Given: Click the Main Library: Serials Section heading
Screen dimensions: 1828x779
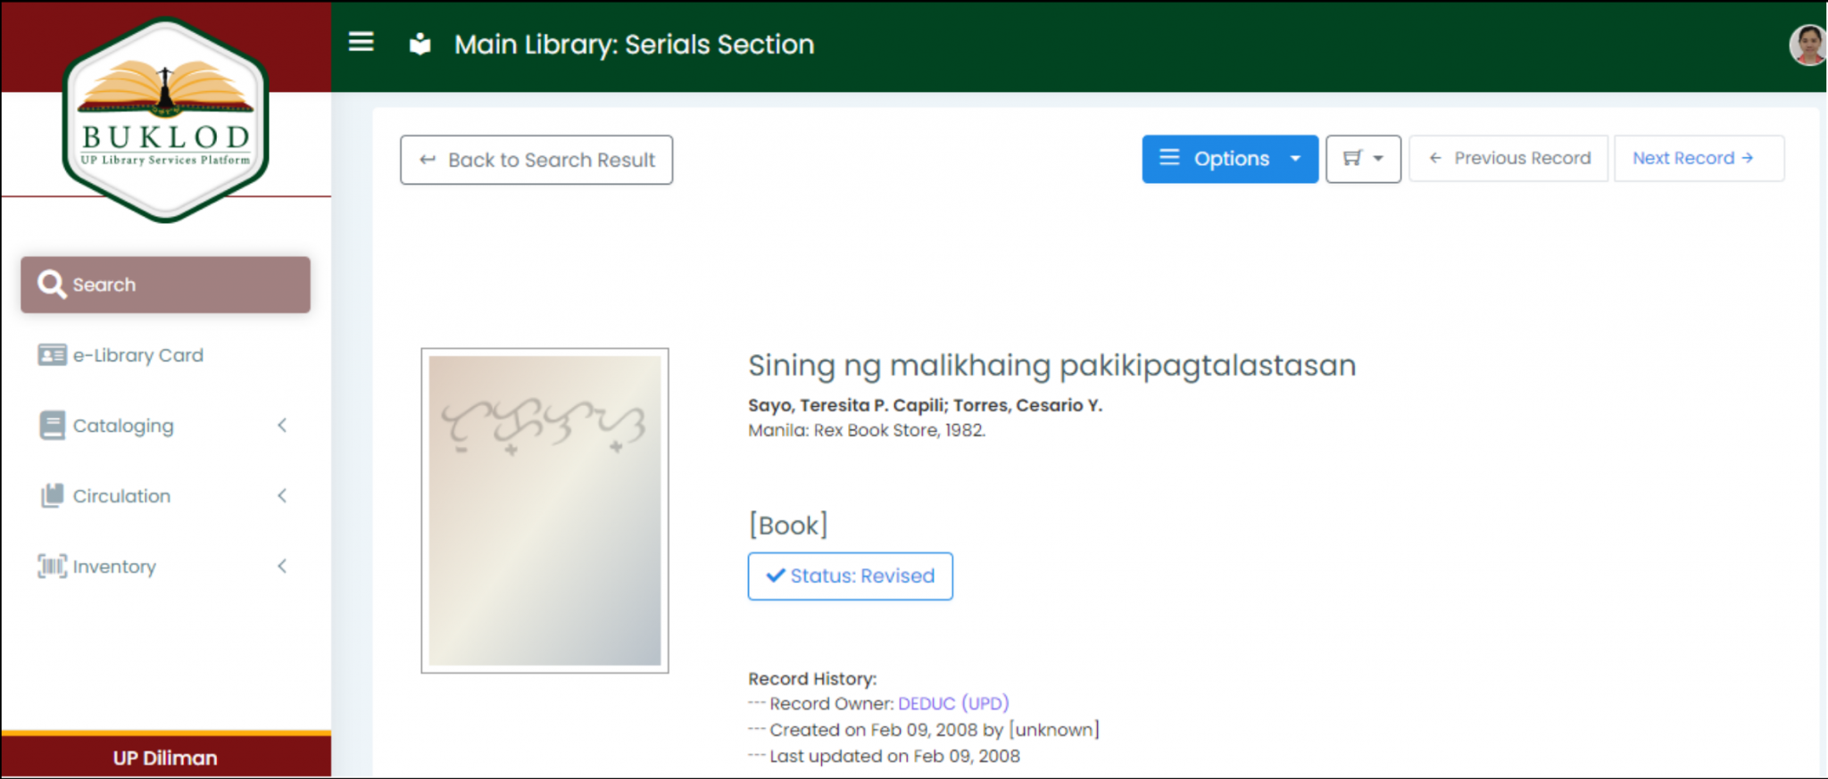Looking at the screenshot, I should 634,45.
